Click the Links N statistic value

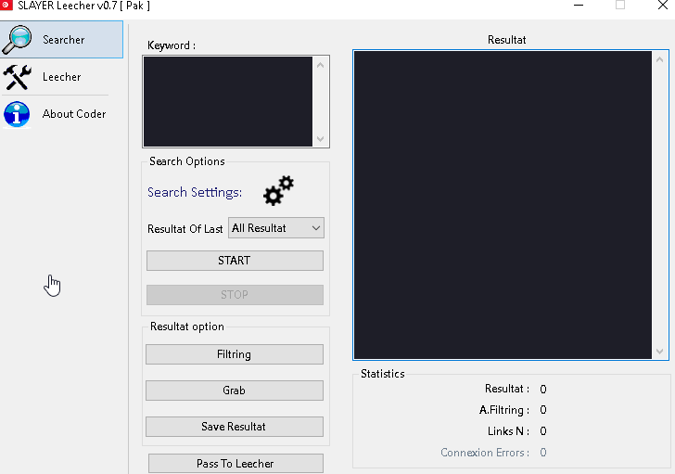pyautogui.click(x=543, y=431)
